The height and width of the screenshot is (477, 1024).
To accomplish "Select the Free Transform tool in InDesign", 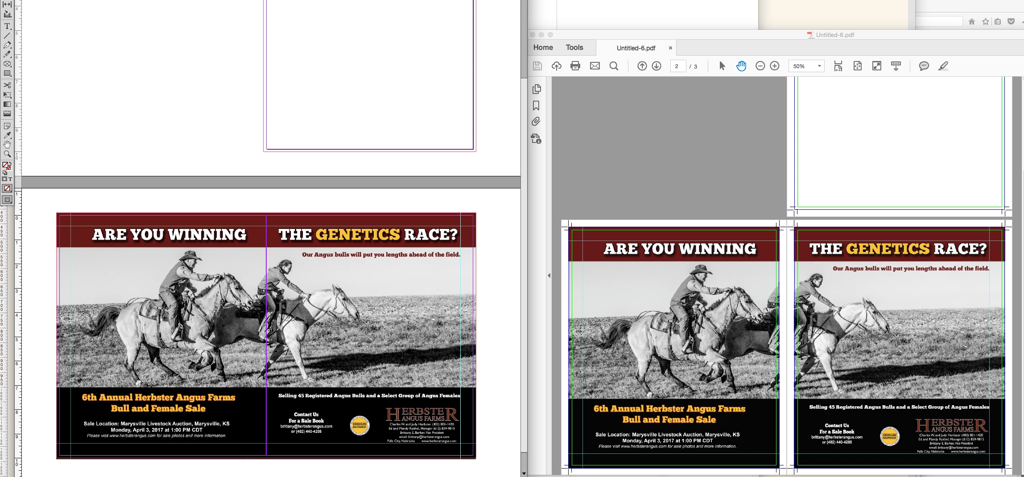I will click(x=7, y=94).
